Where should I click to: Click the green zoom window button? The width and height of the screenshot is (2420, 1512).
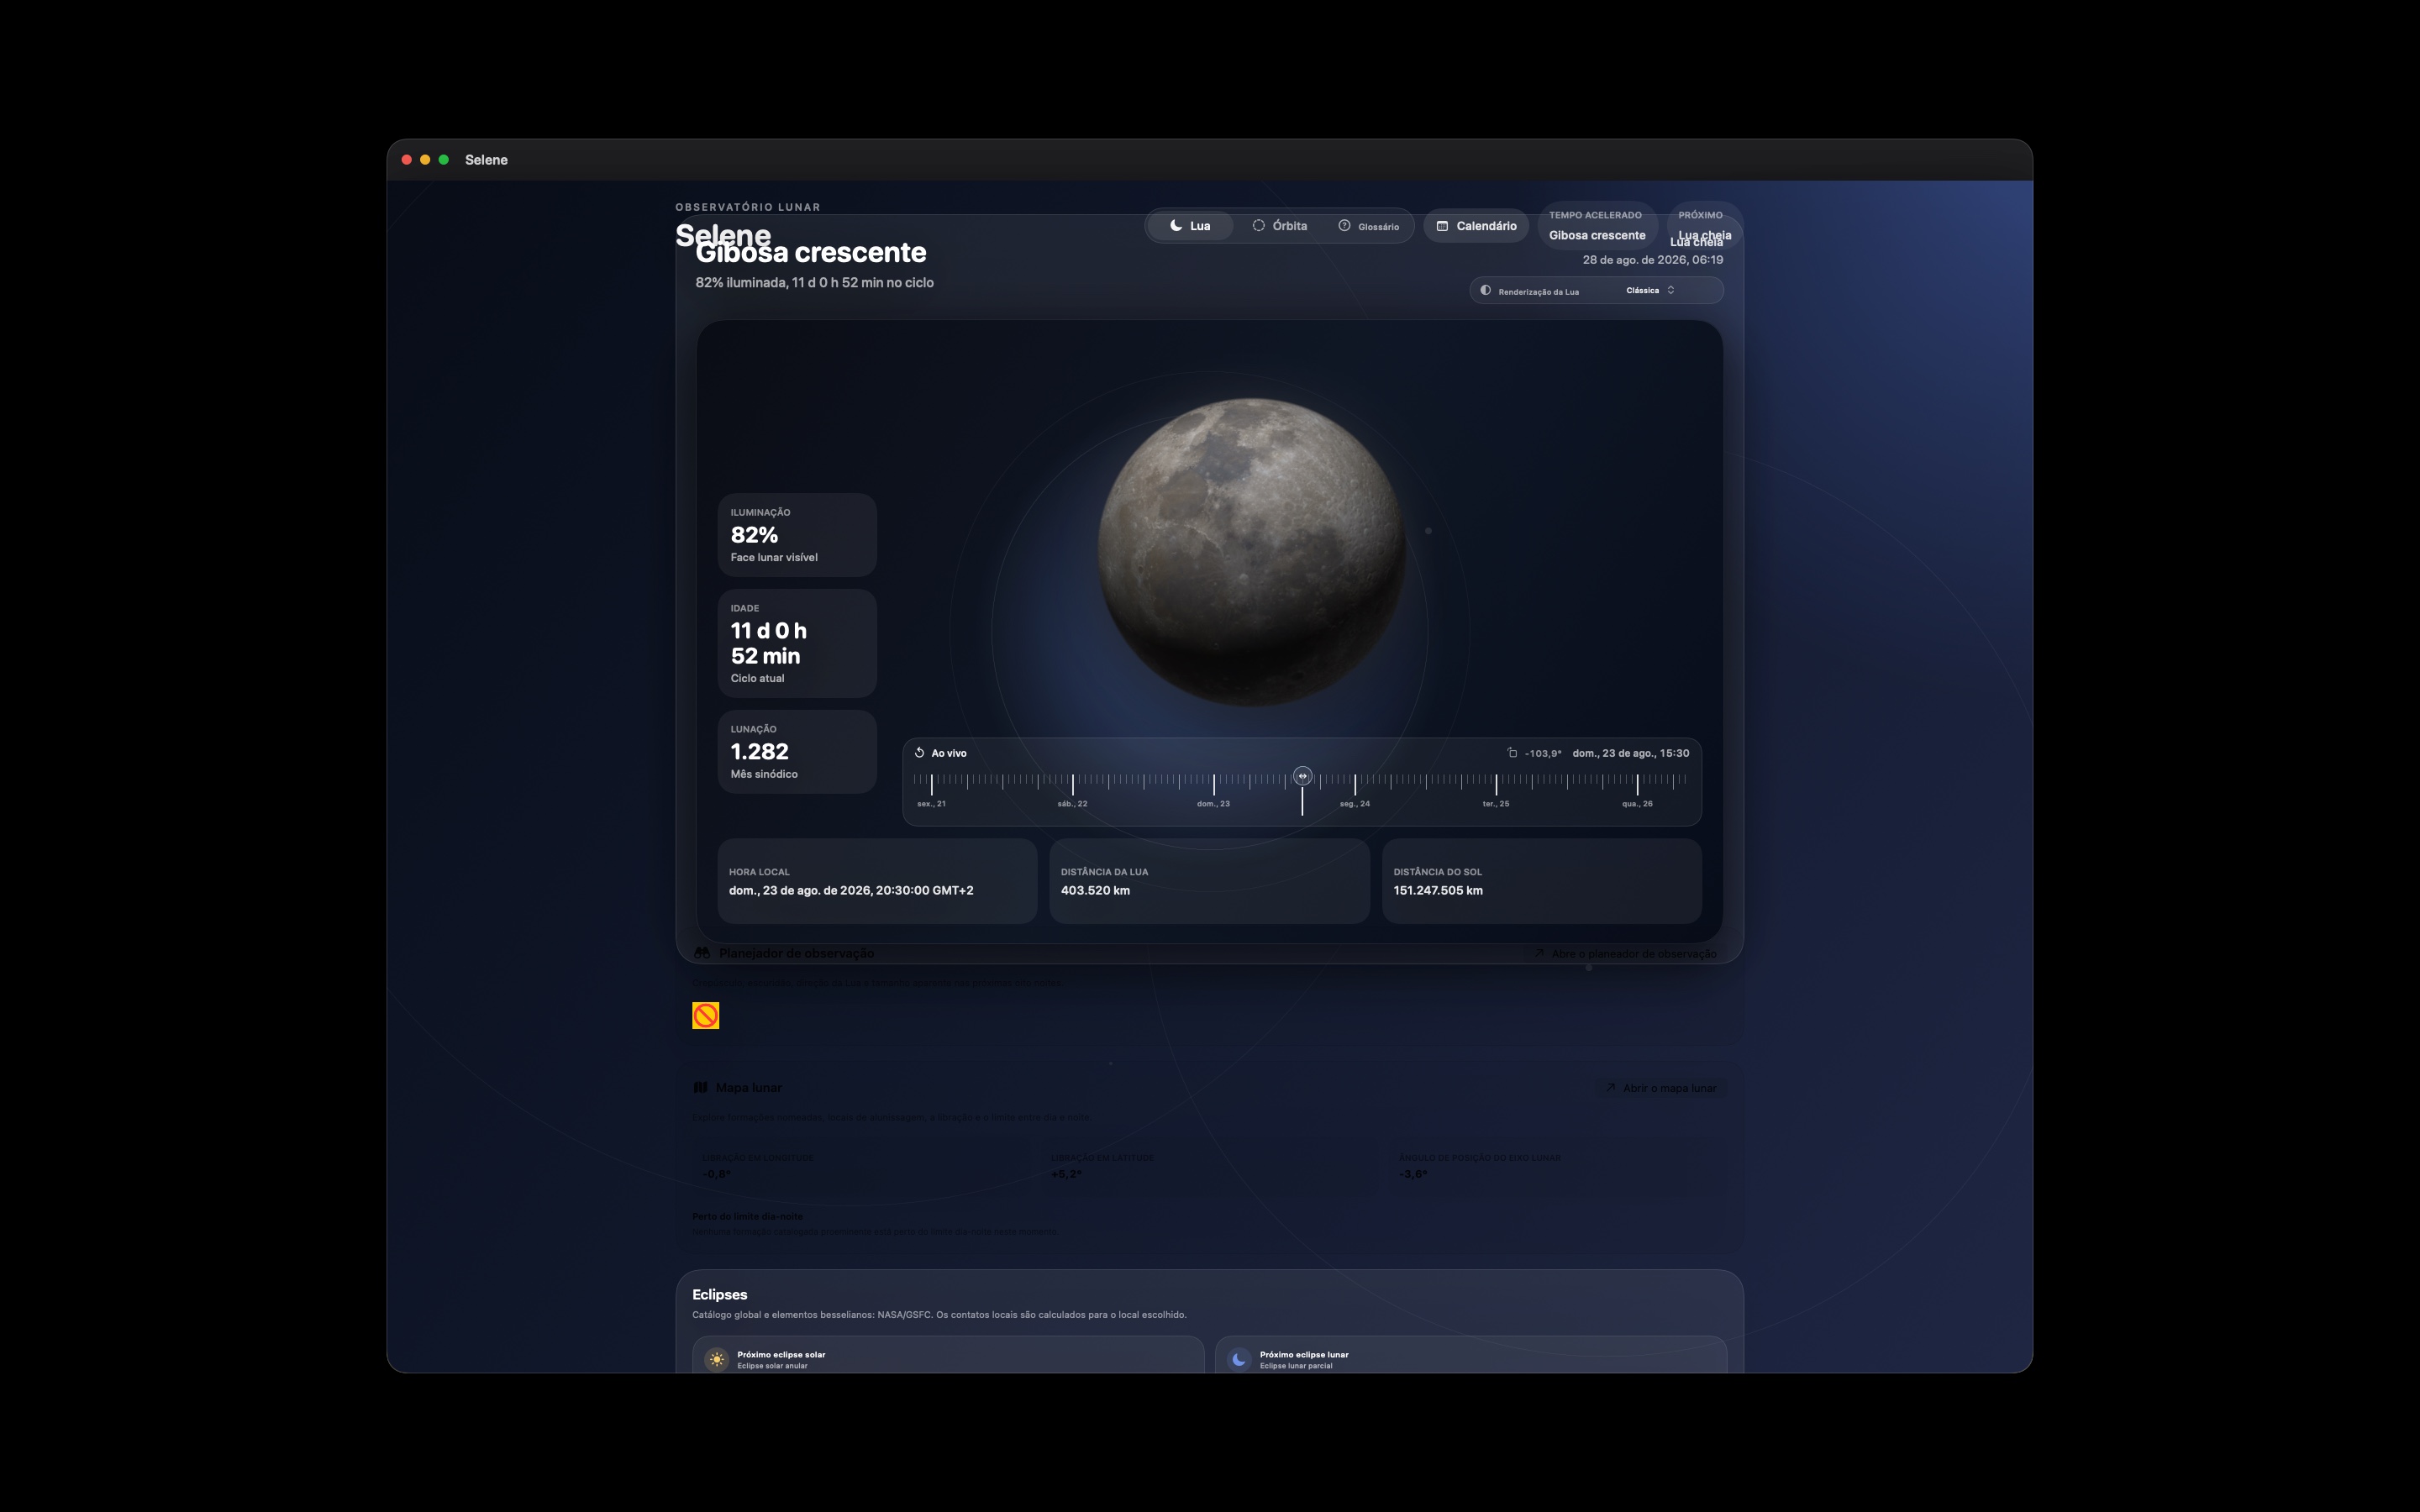pyautogui.click(x=444, y=160)
